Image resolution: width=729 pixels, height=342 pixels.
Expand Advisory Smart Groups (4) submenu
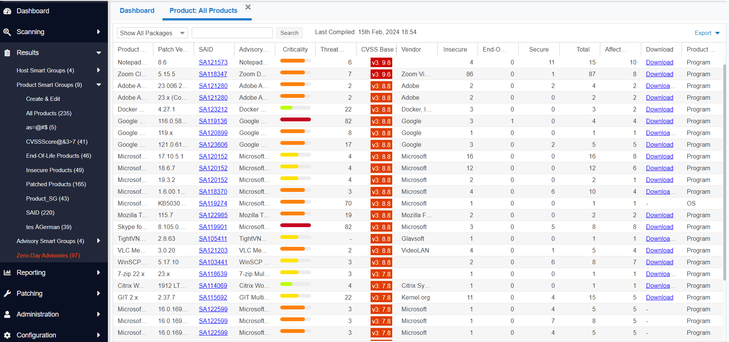pos(99,241)
